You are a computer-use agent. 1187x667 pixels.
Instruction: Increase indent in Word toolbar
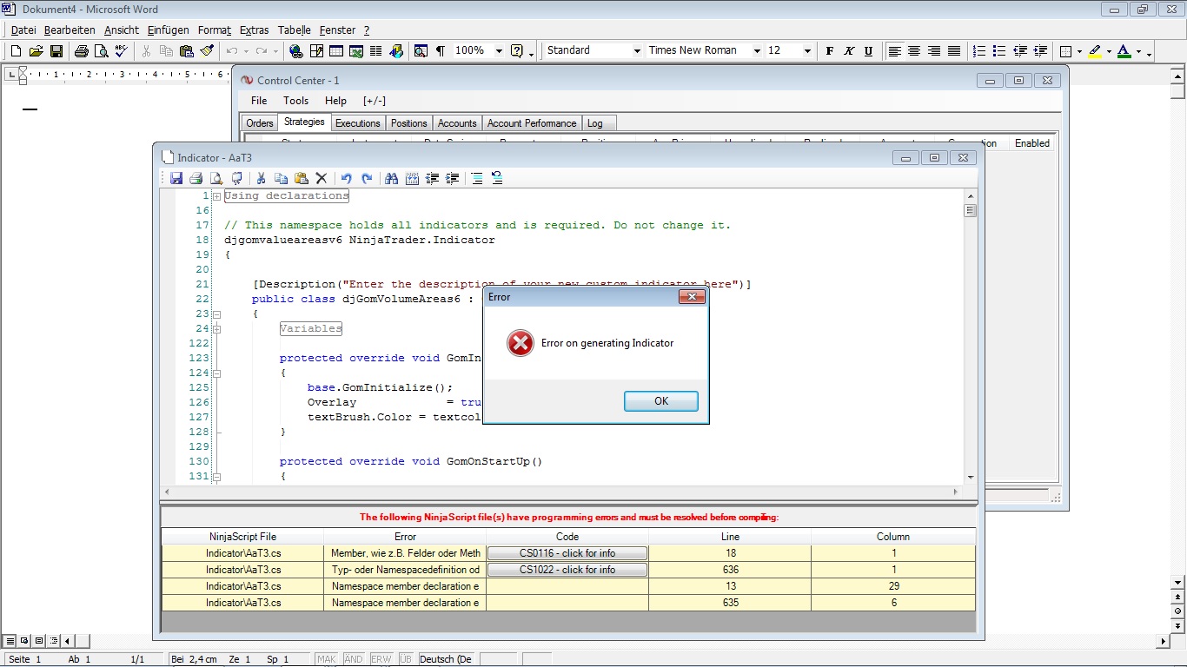pos(1040,51)
